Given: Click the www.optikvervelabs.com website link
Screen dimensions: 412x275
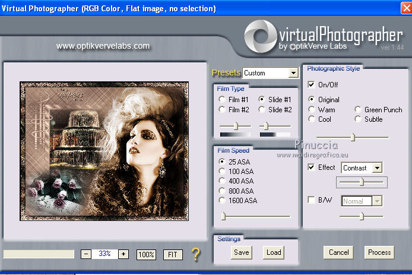Looking at the screenshot, I should tap(103, 46).
